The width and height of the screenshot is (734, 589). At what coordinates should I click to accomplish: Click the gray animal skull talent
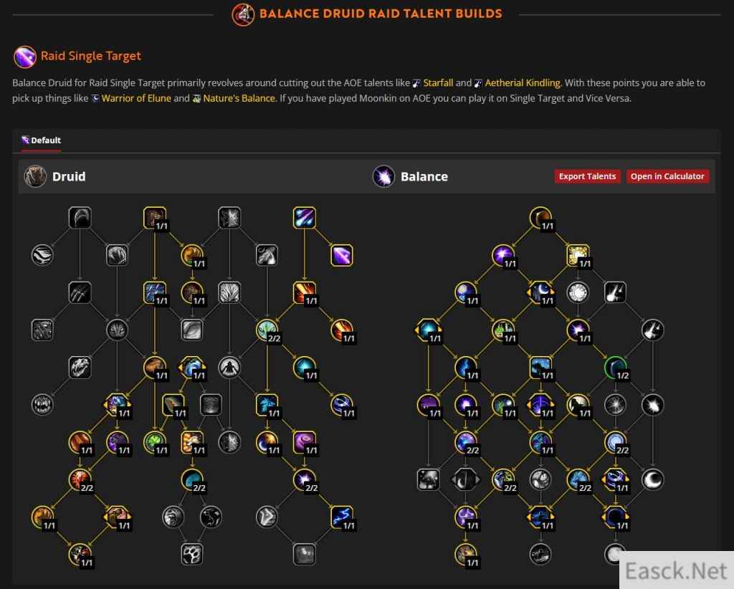click(80, 368)
